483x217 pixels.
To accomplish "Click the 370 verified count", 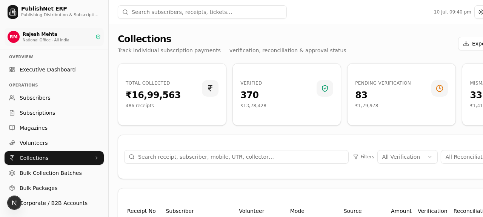I will [249, 95].
